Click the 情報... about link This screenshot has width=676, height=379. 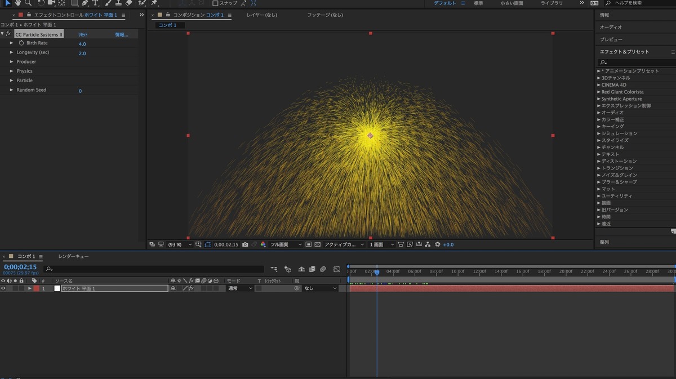(122, 35)
